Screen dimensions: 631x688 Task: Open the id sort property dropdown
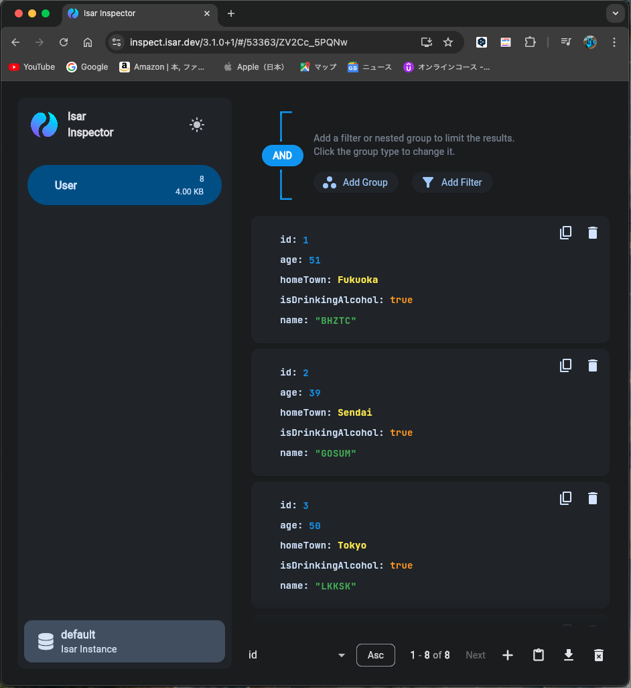point(297,655)
